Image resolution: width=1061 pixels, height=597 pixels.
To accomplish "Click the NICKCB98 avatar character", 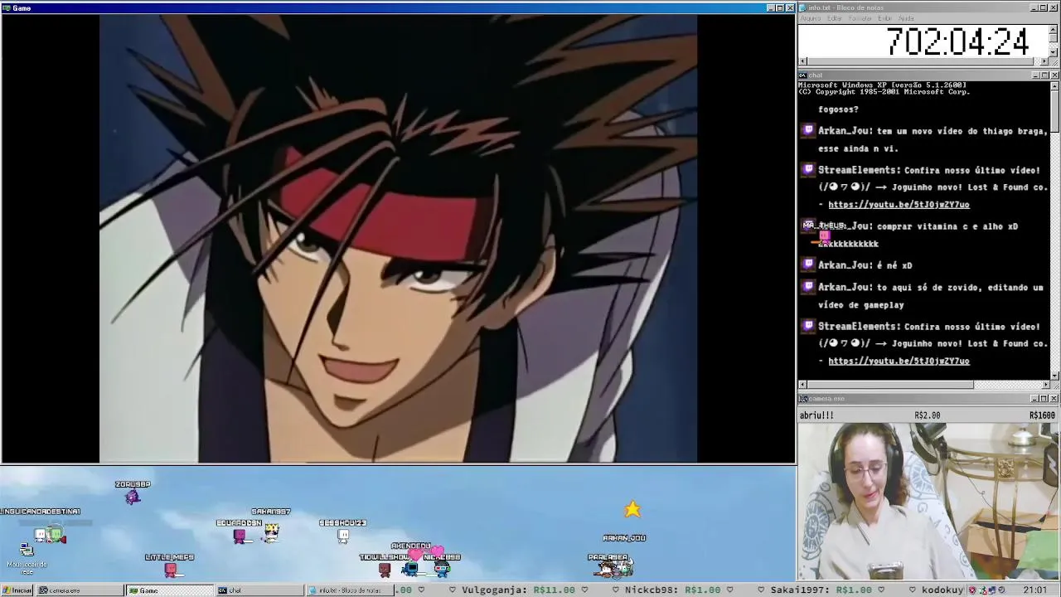I will click(442, 569).
